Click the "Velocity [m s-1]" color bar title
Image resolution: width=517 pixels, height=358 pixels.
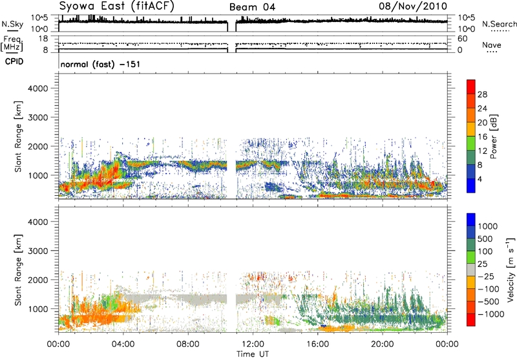(511, 269)
